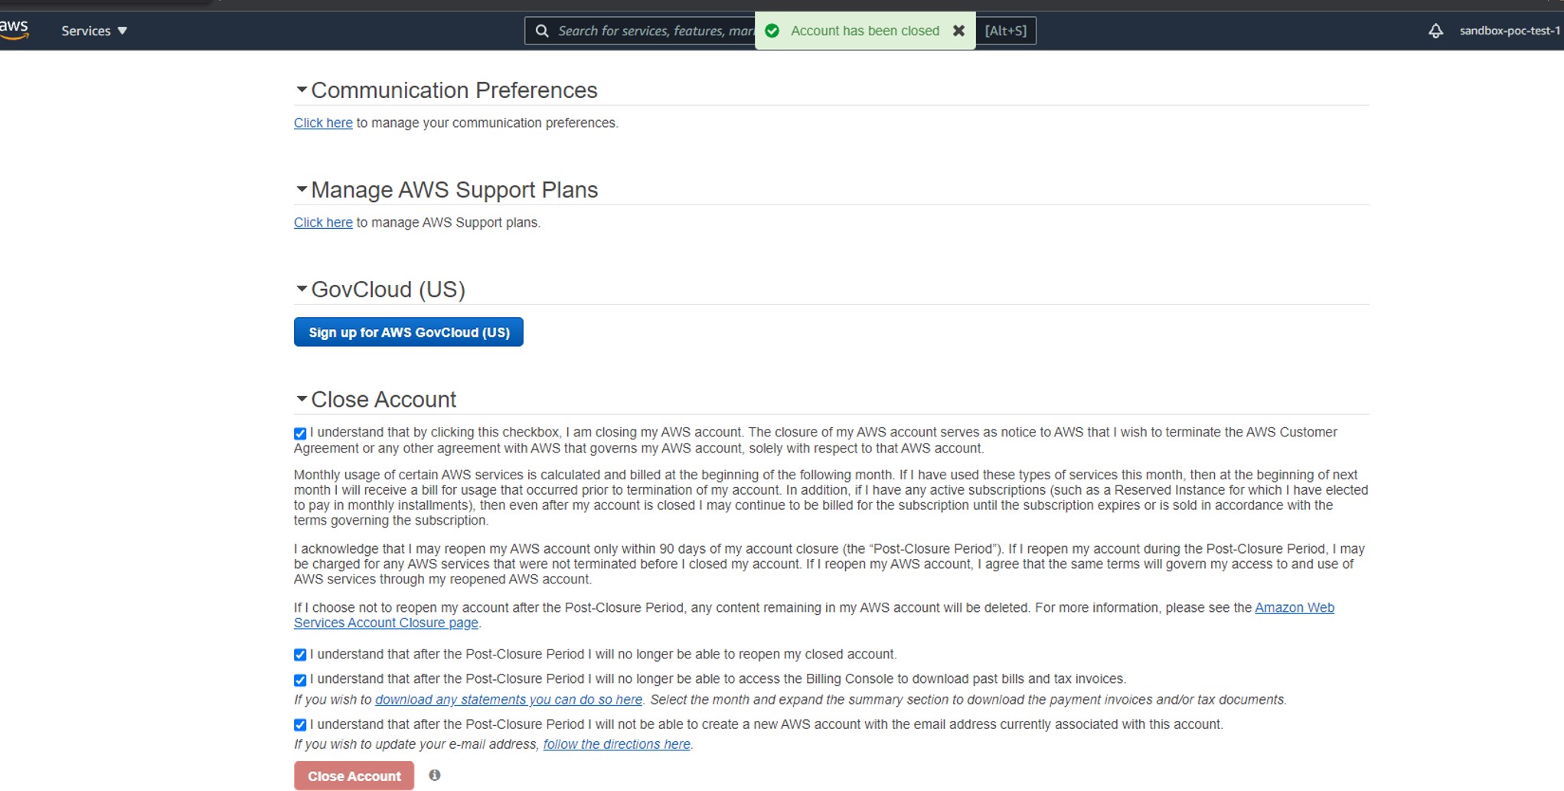Open notifications via the bell icon
This screenshot has width=1564, height=791.
1435,31
